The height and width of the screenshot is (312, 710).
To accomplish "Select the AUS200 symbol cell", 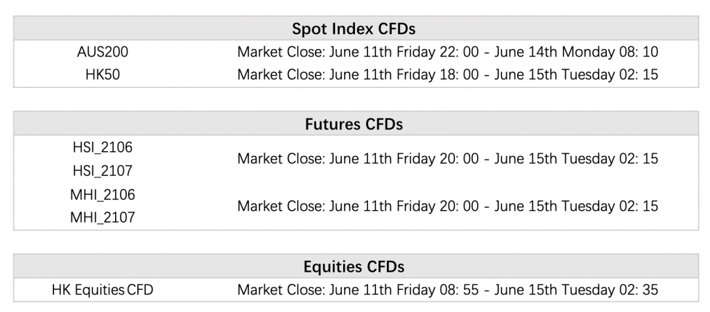I will coord(103,52).
